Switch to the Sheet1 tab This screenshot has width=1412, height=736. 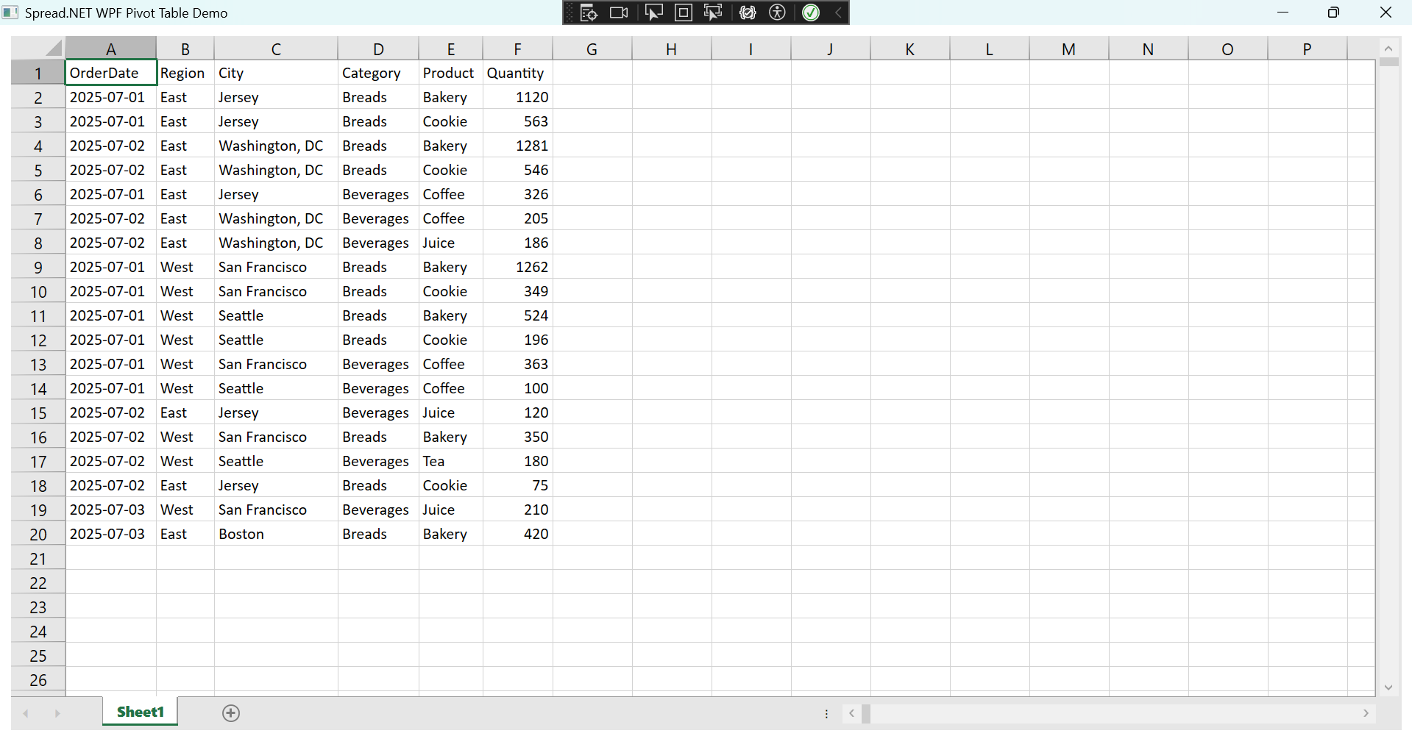140,712
